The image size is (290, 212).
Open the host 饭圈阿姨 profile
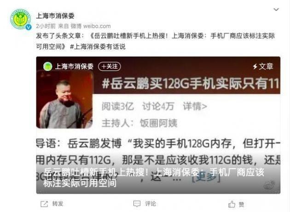158,123
